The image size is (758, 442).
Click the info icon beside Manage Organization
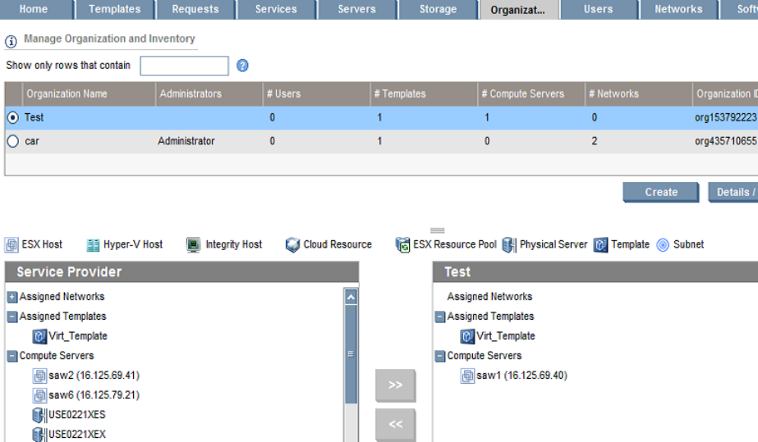(x=11, y=40)
